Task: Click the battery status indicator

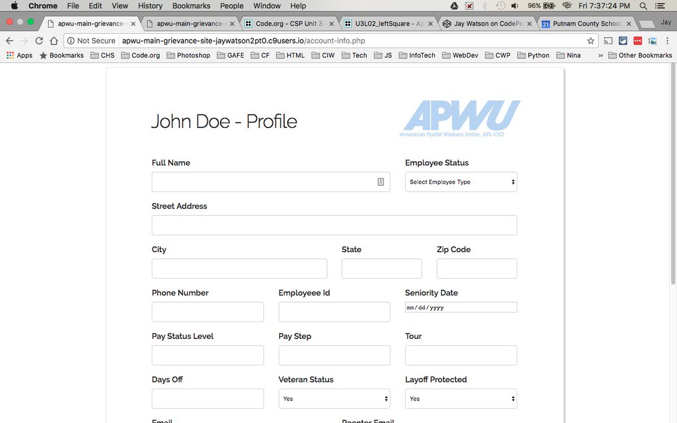Action: [542, 6]
